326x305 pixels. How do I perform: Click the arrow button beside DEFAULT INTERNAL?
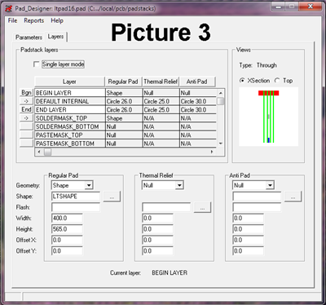pos(27,101)
